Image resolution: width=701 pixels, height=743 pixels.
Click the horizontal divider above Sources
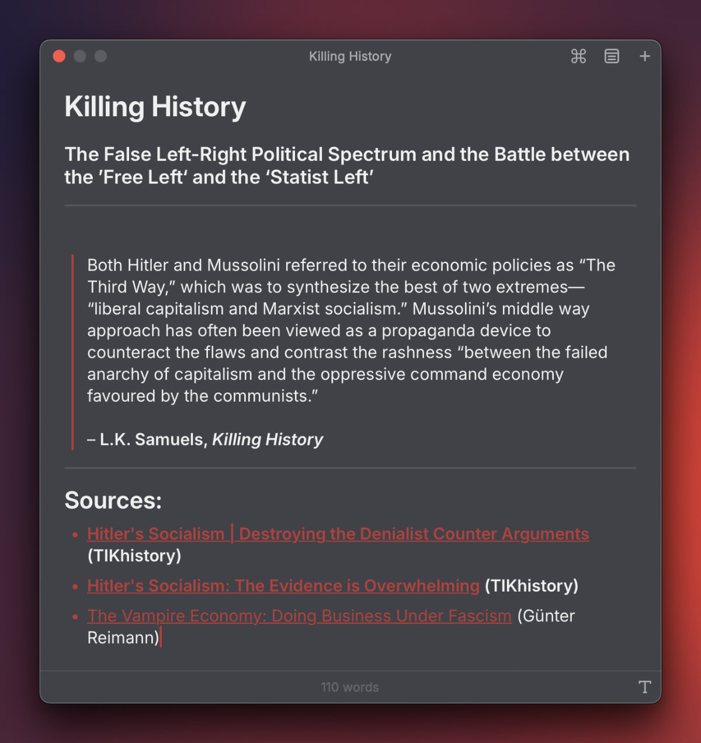click(x=350, y=468)
